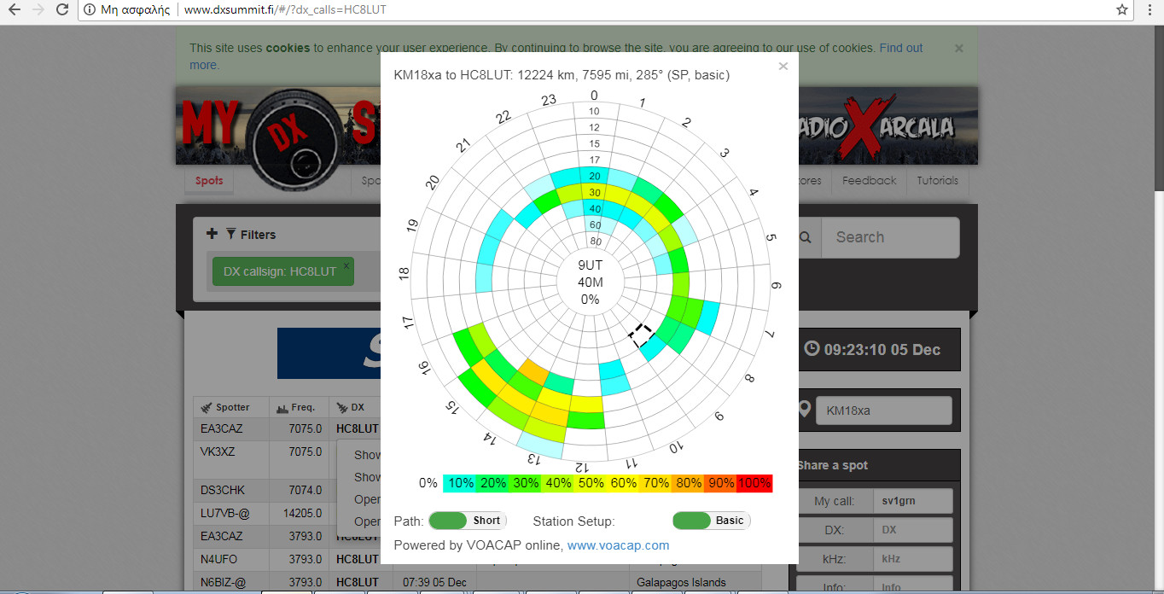The image size is (1164, 594).
Task: Open the Tutorials menu item
Action: click(x=937, y=181)
